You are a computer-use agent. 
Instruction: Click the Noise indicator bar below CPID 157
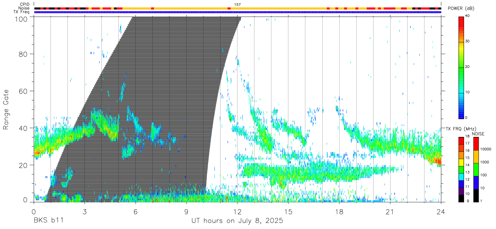tap(237, 8)
